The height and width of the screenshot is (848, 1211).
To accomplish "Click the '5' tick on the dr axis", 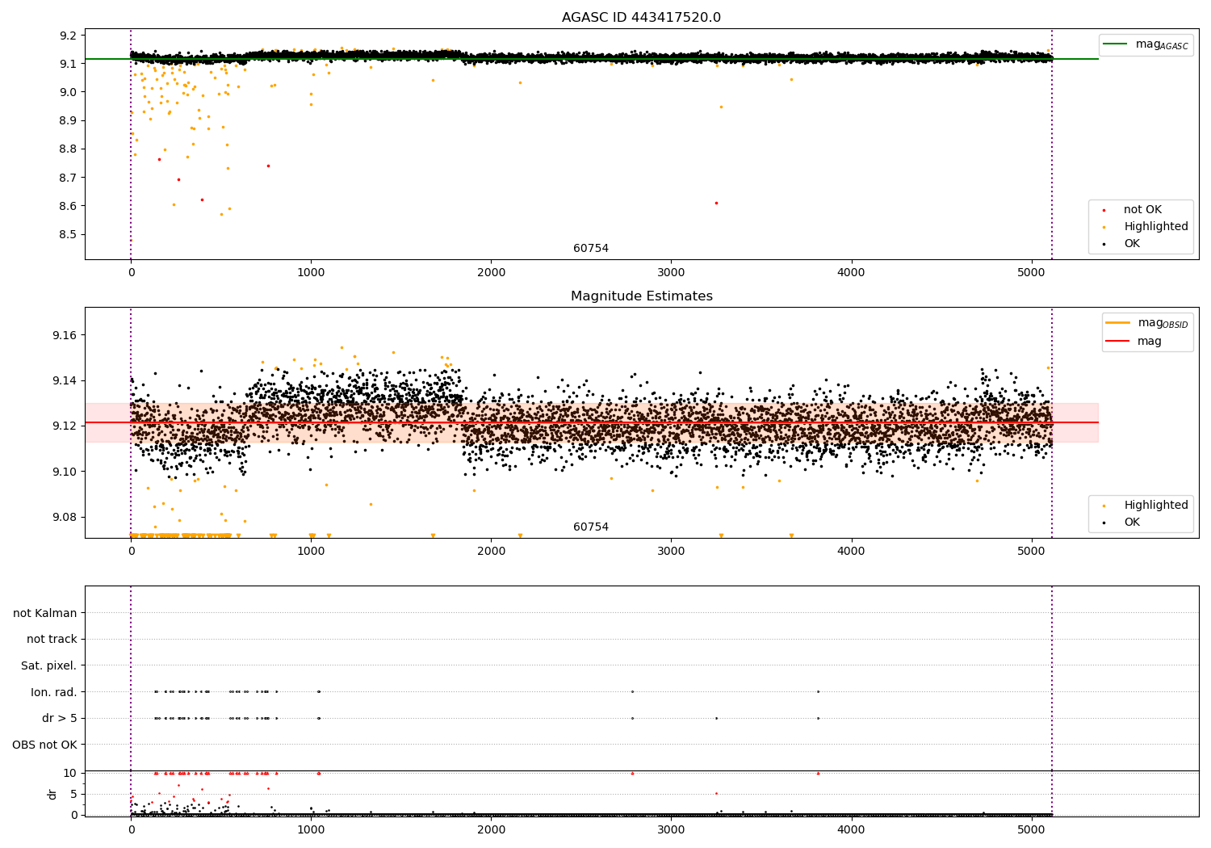I will coord(73,794).
